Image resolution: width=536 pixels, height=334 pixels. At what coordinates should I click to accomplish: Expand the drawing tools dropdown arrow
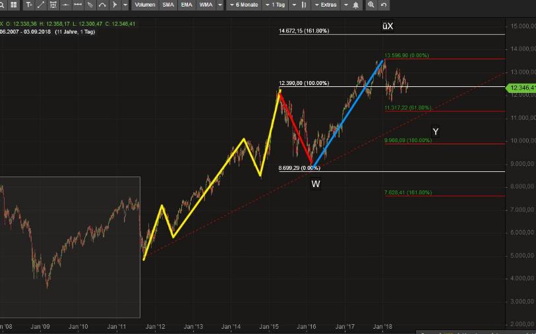pos(125,5)
